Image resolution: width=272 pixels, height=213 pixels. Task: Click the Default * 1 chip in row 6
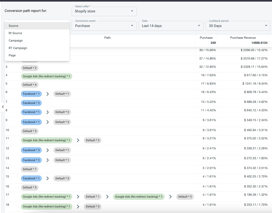62,94
